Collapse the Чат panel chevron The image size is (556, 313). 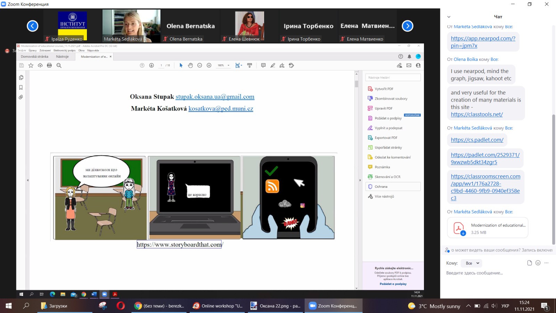coord(449,17)
